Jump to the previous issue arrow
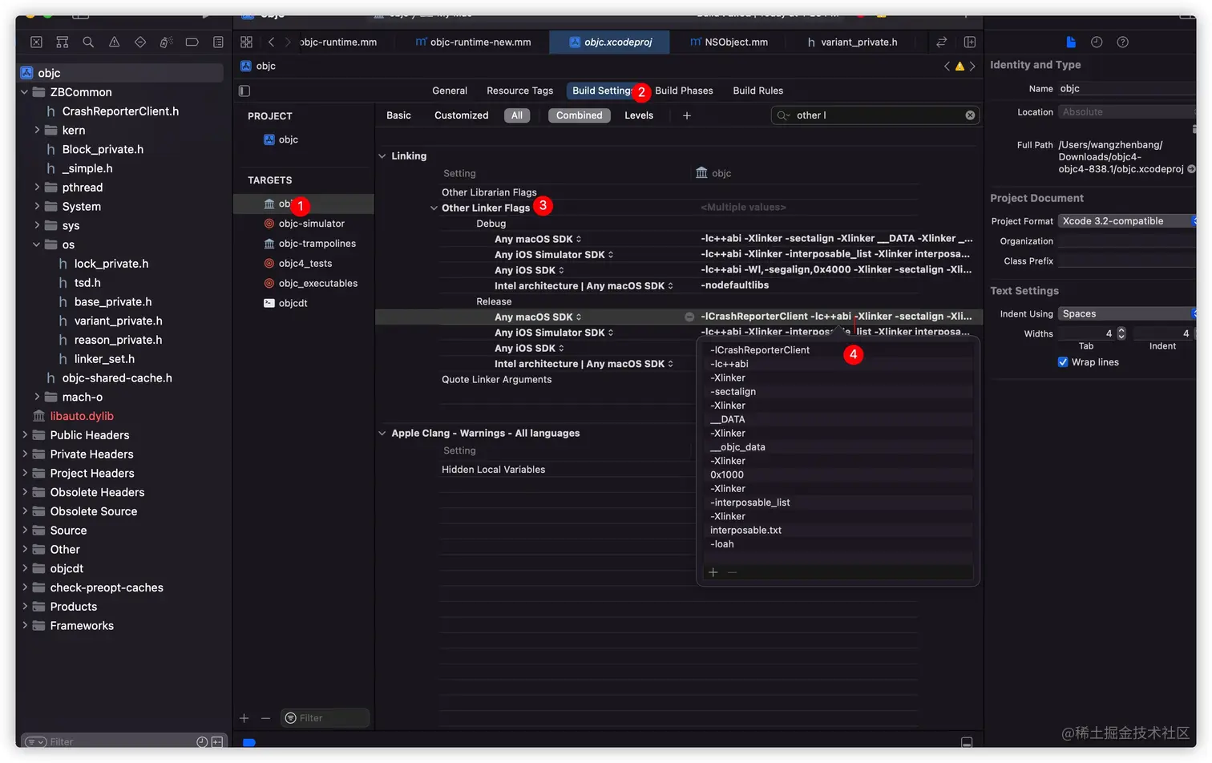This screenshot has width=1212, height=763. tap(947, 67)
